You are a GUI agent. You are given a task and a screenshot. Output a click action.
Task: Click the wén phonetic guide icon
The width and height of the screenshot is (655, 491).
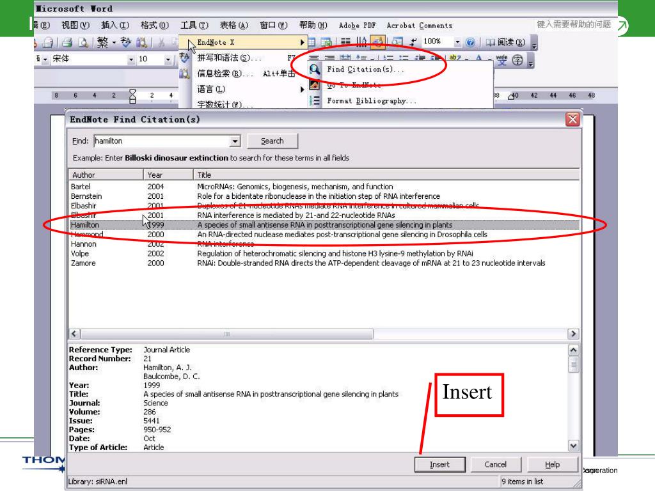point(501,59)
